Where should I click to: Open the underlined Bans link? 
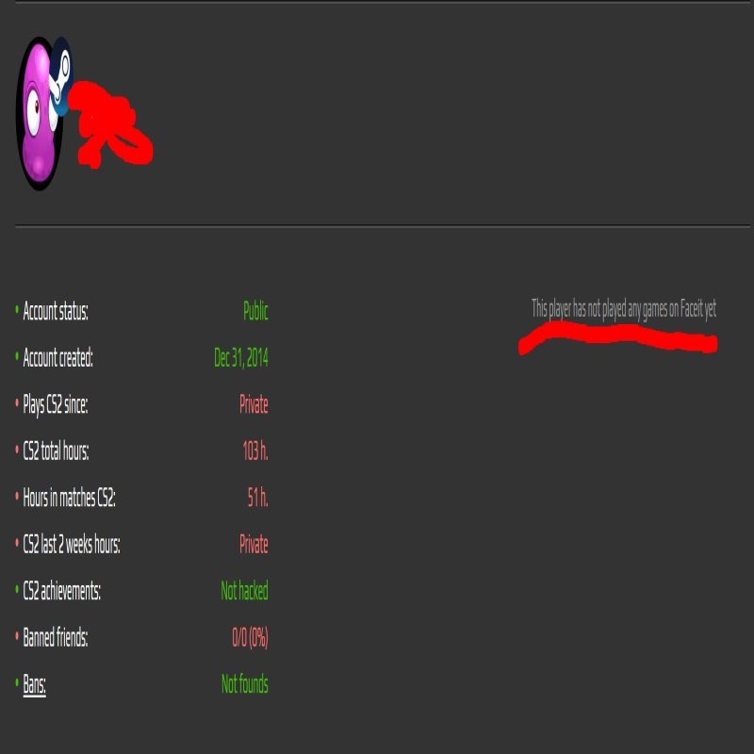pyautogui.click(x=34, y=684)
